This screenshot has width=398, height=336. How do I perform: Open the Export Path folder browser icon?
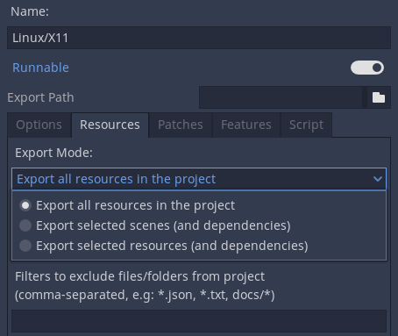[x=379, y=97]
